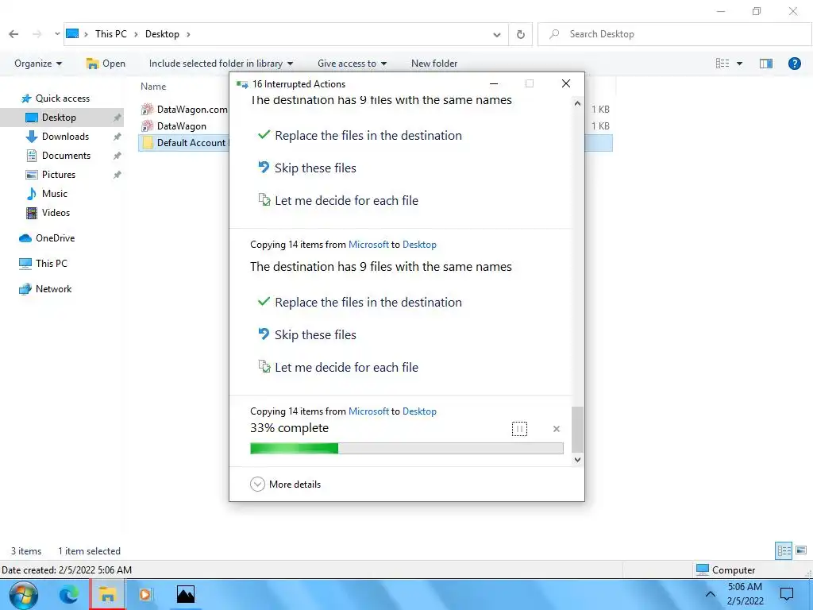Click the This PC monitor icon in address bar
The width and height of the screenshot is (813, 610).
coord(72,33)
